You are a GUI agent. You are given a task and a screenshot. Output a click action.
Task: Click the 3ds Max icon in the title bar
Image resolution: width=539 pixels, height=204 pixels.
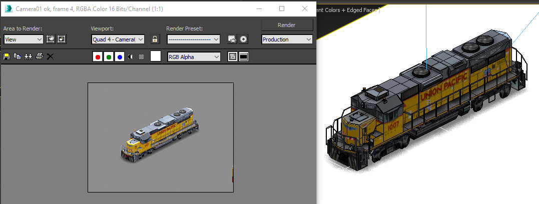[x=9, y=9]
